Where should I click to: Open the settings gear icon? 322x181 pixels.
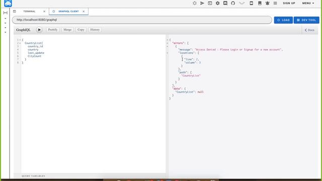coord(217,3)
